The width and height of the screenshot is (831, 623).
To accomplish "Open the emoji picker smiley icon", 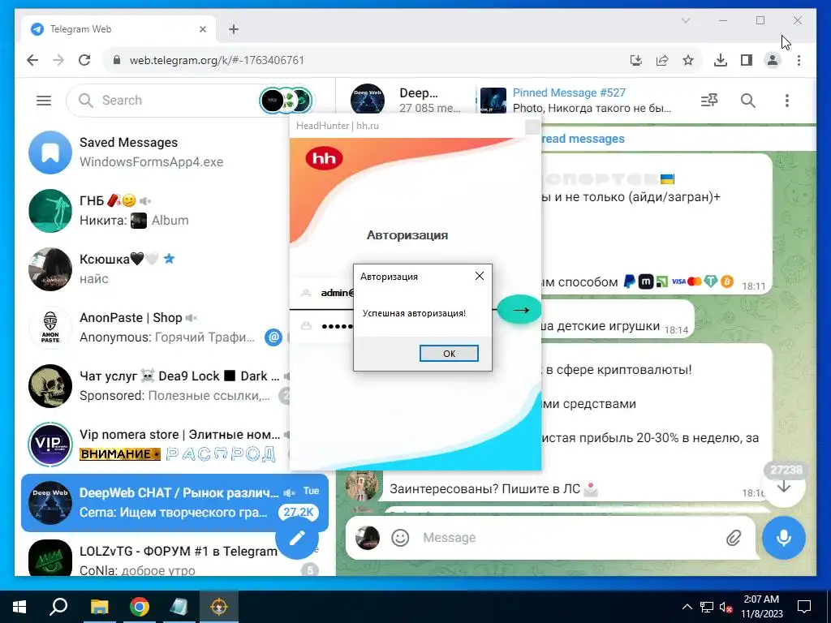I will pos(400,538).
